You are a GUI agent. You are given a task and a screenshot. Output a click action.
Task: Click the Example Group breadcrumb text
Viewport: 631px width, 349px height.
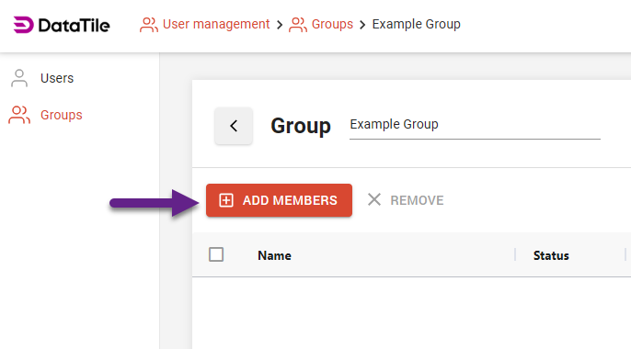point(416,24)
